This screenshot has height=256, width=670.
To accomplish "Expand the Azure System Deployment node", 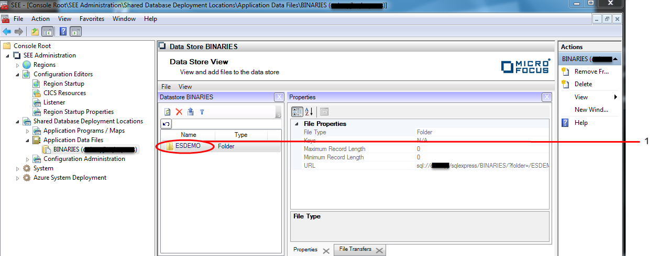I will coord(17,178).
